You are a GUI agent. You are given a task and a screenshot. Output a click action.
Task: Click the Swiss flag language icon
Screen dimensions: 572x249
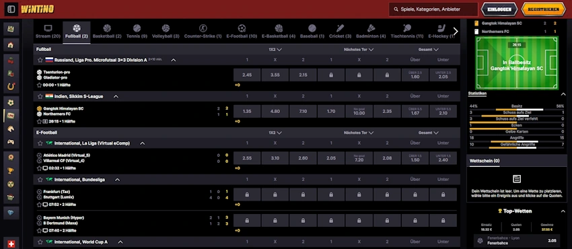point(11,244)
